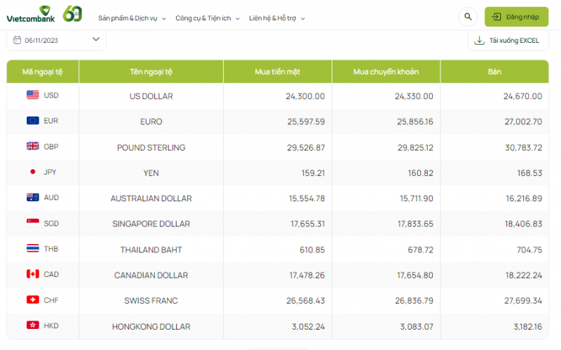The height and width of the screenshot is (350, 561).
Task: Click the Mã ngoại tệ column header
Action: 43,72
